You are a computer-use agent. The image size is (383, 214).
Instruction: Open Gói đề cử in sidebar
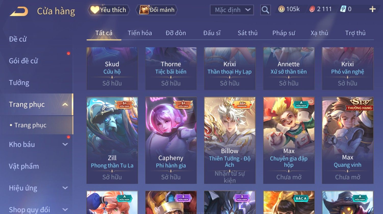[x=23, y=61]
